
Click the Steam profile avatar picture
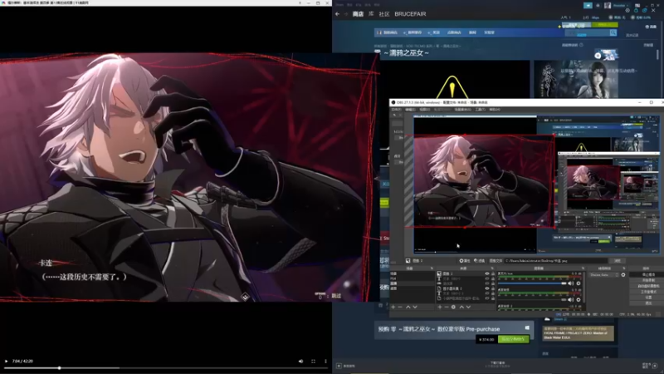point(608,6)
